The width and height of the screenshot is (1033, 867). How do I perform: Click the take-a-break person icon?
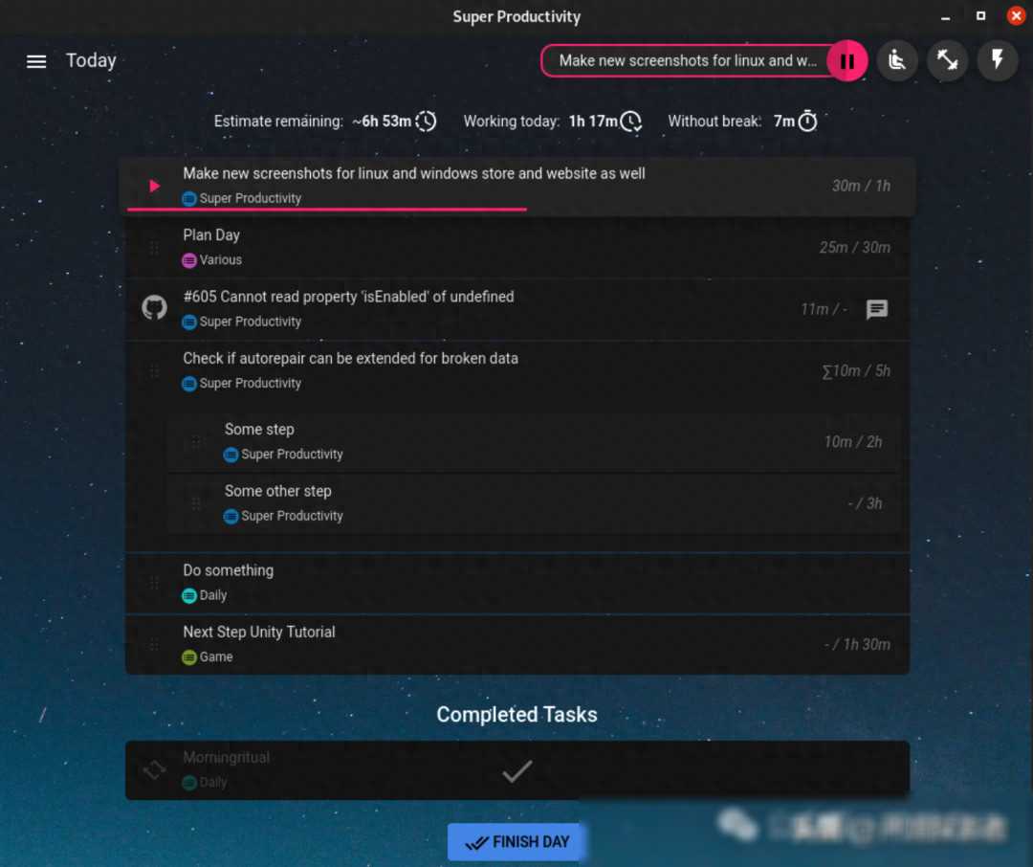tap(896, 60)
